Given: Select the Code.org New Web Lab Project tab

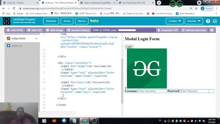Looking at the screenshot, I should (59, 3).
